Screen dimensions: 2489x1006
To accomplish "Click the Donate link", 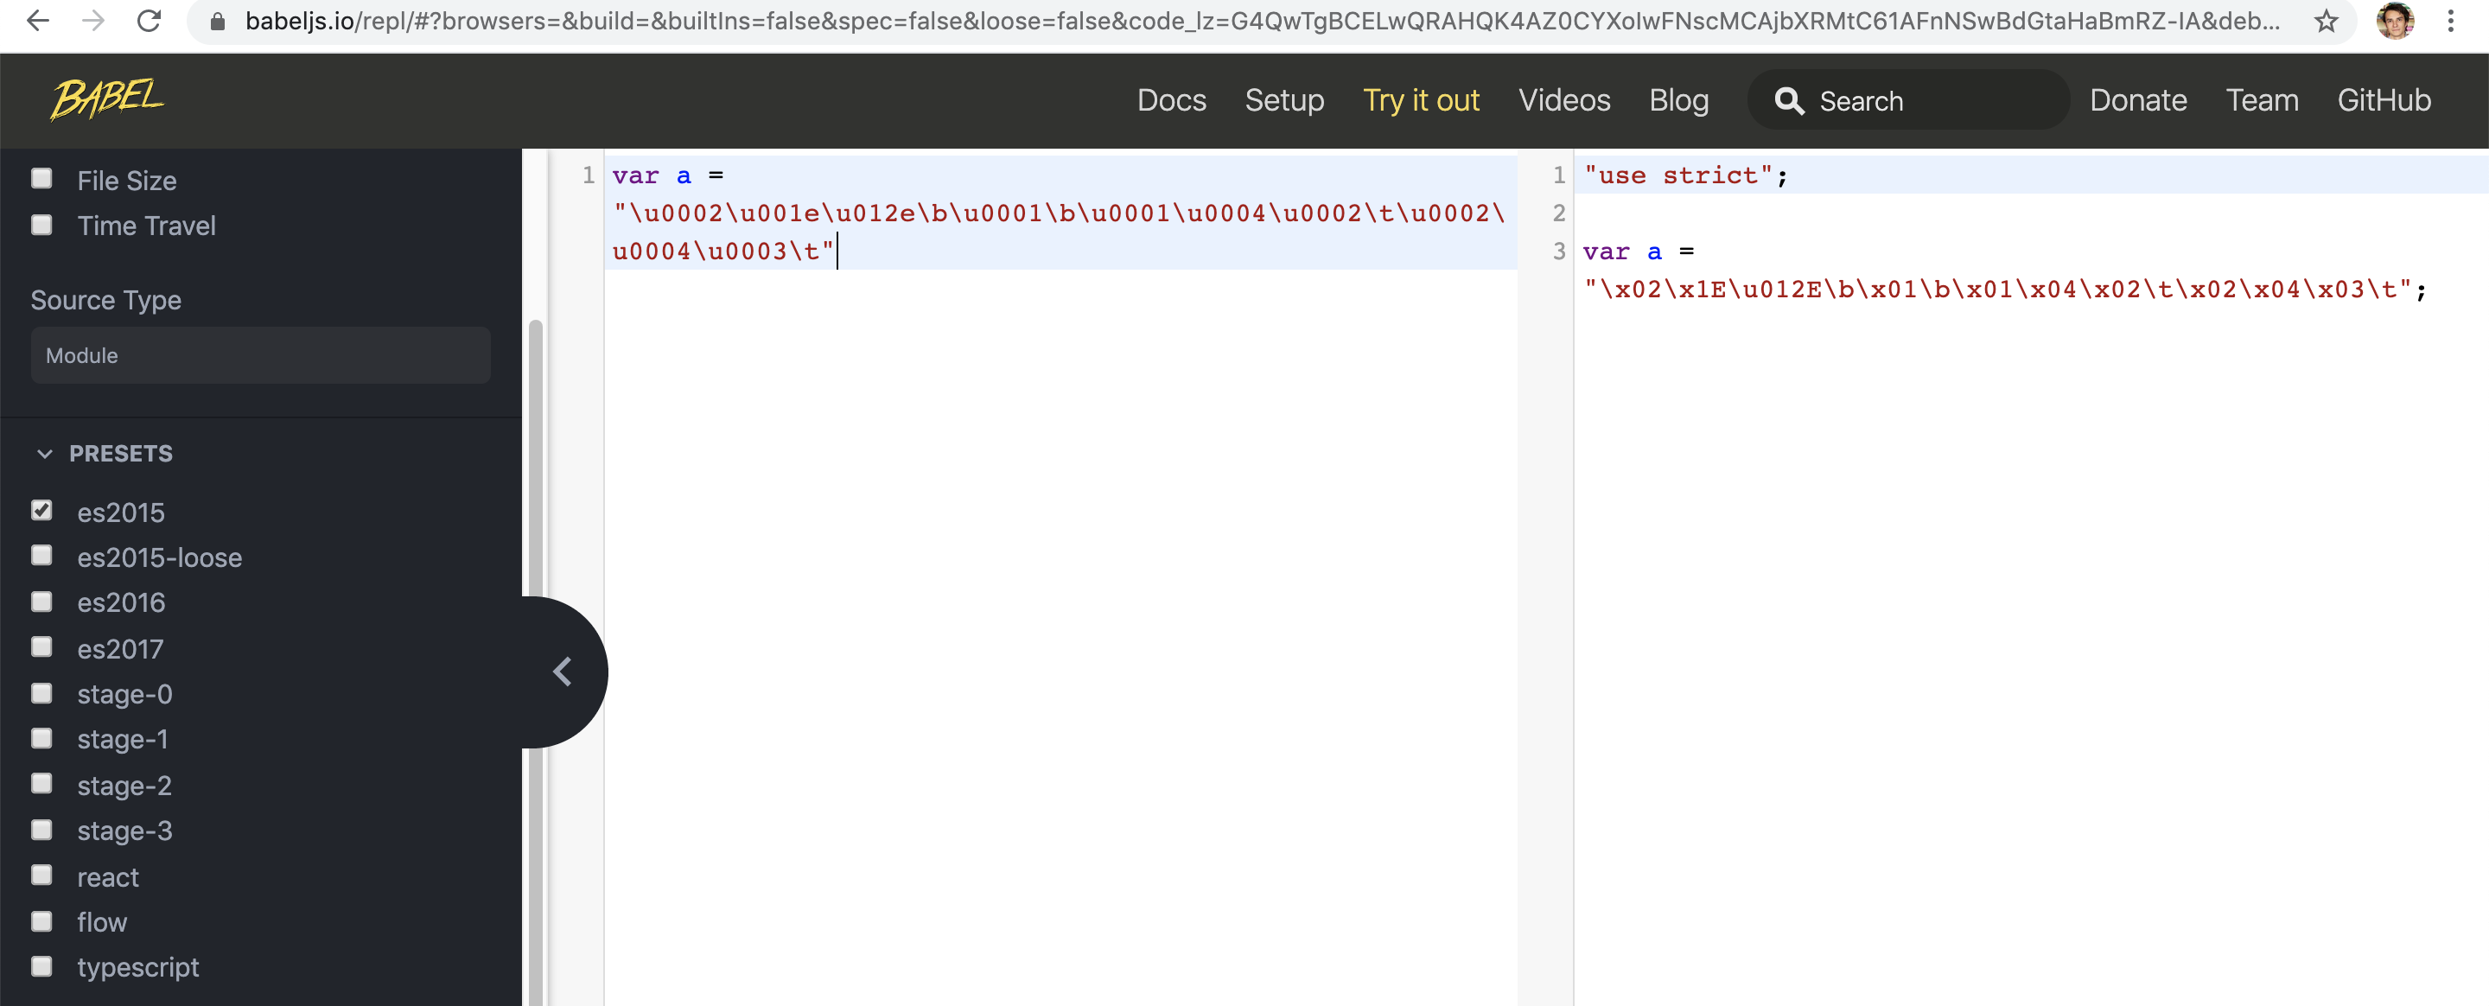I will pyautogui.click(x=2138, y=99).
